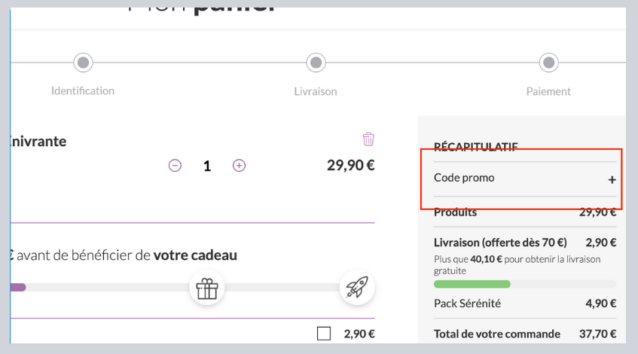638x354 pixels.
Task: Select the Paiement step circle
Action: 549,63
